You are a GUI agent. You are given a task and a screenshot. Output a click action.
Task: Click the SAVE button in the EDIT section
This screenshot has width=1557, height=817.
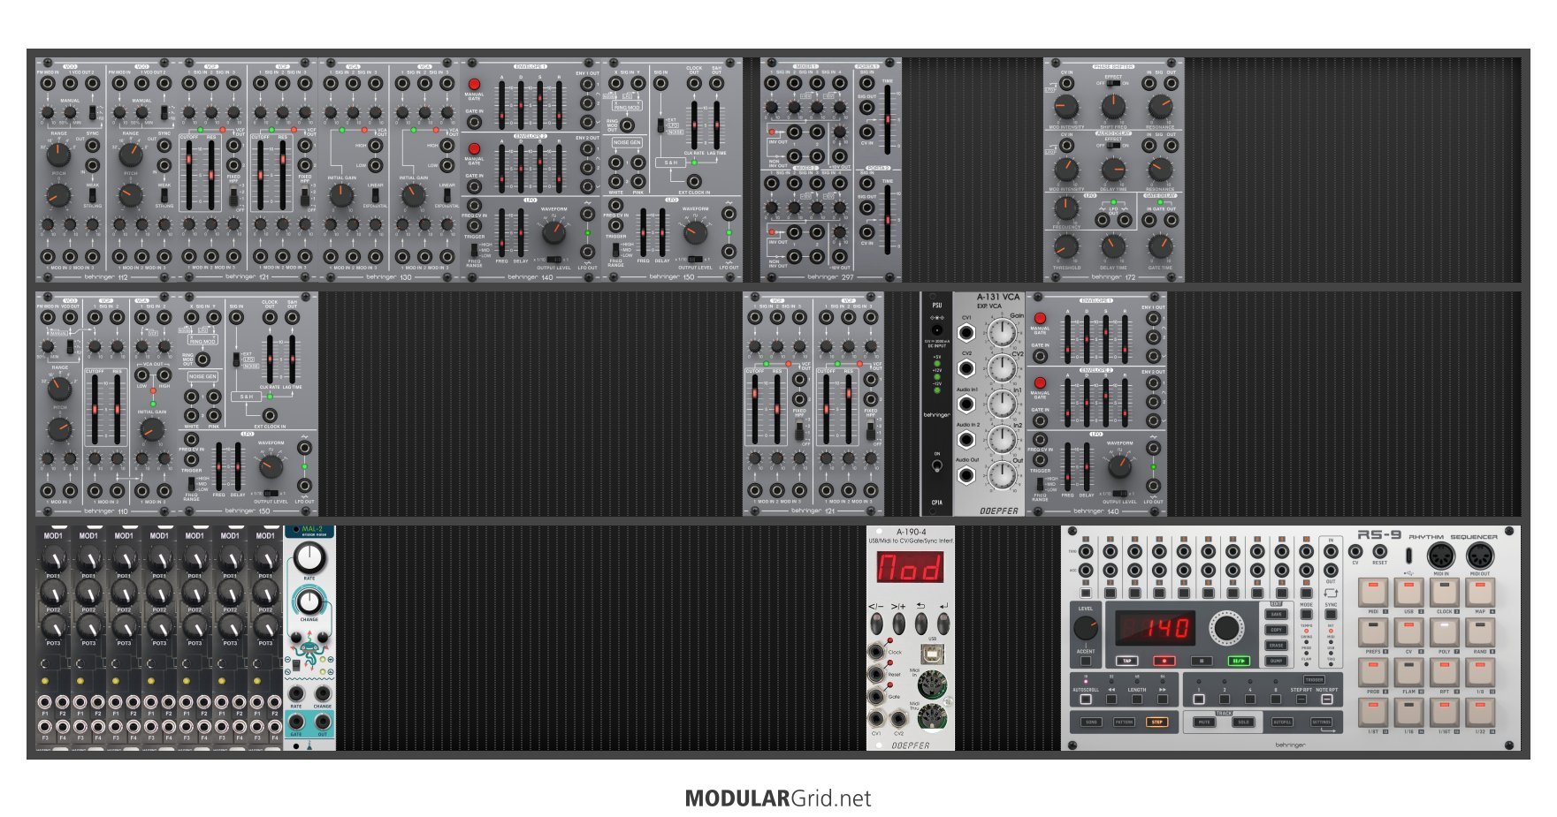pyautogui.click(x=1276, y=614)
